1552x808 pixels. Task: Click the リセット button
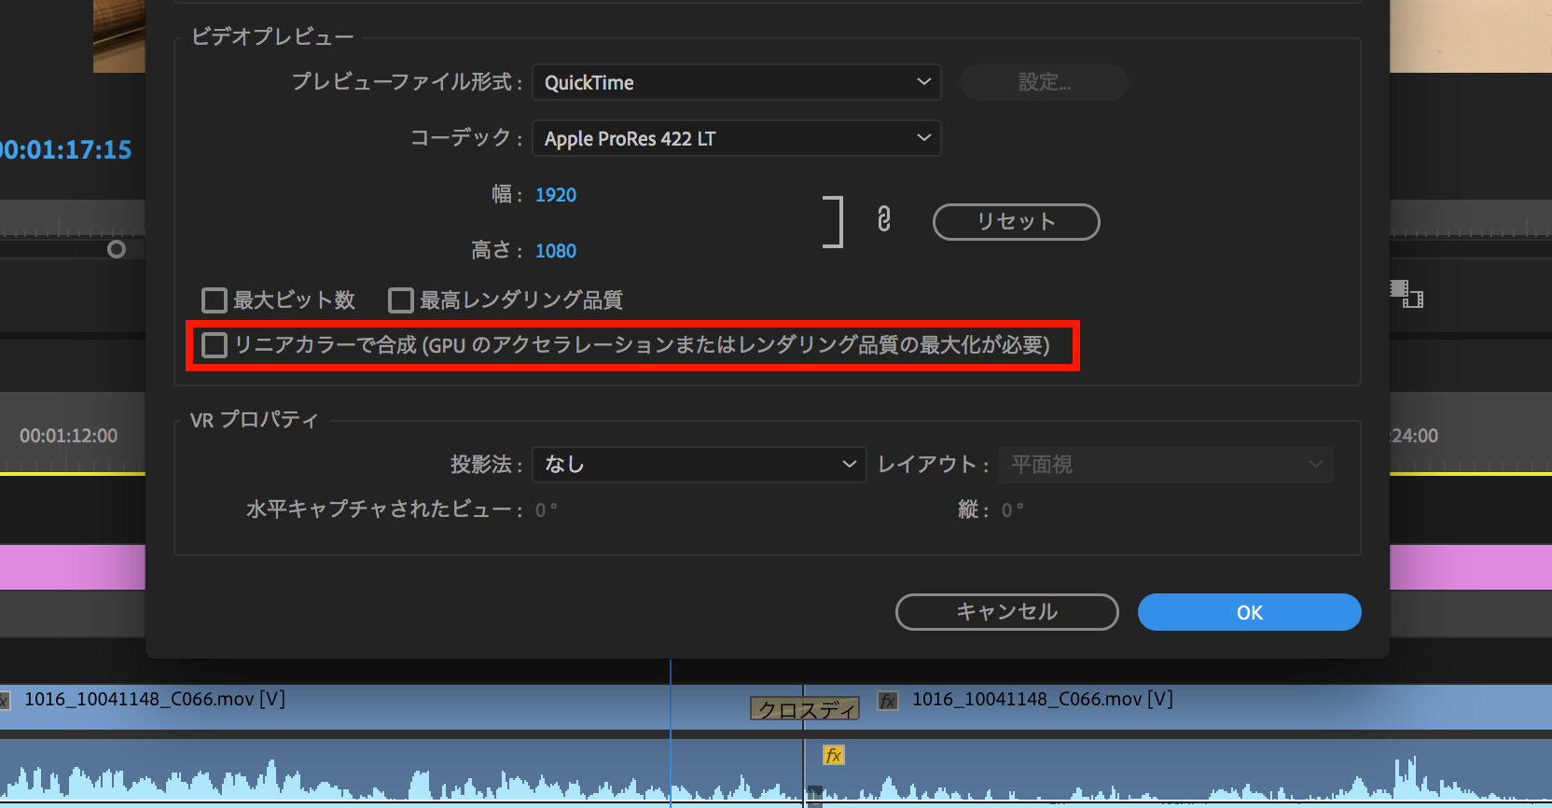[x=1016, y=222]
